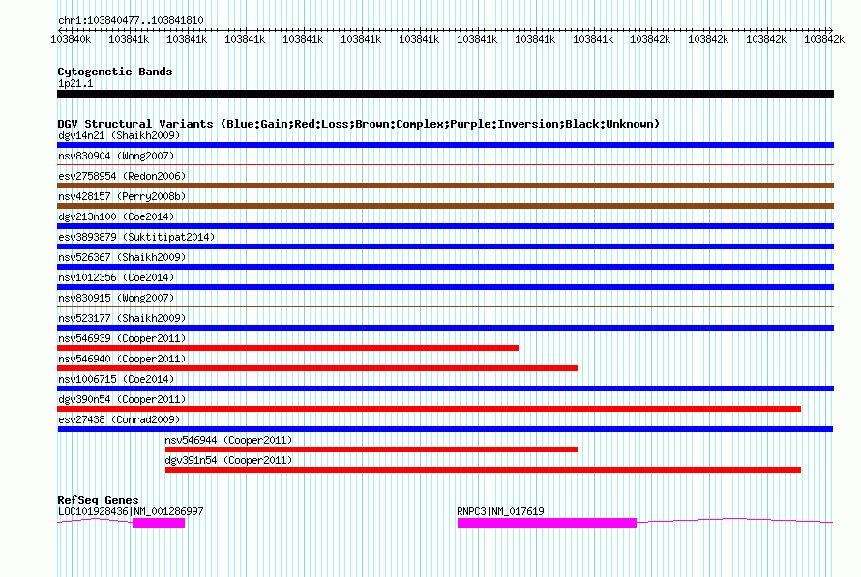Select the blue esv3893879 variant bar
The image size is (861, 577).
[445, 246]
